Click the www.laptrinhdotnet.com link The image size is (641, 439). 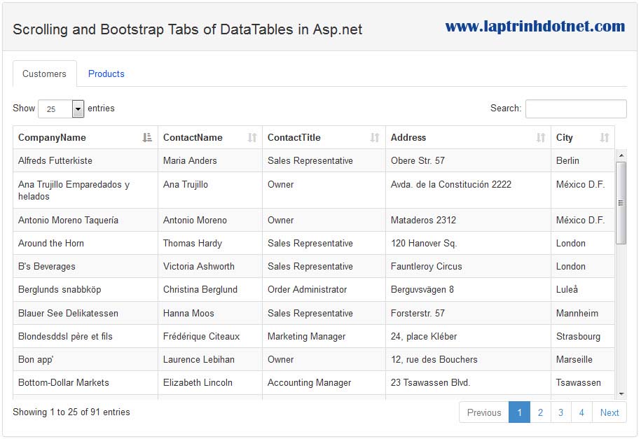pyautogui.click(x=535, y=27)
